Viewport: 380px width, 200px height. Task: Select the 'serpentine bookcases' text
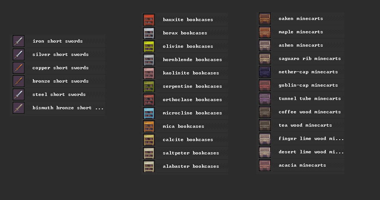(x=192, y=86)
